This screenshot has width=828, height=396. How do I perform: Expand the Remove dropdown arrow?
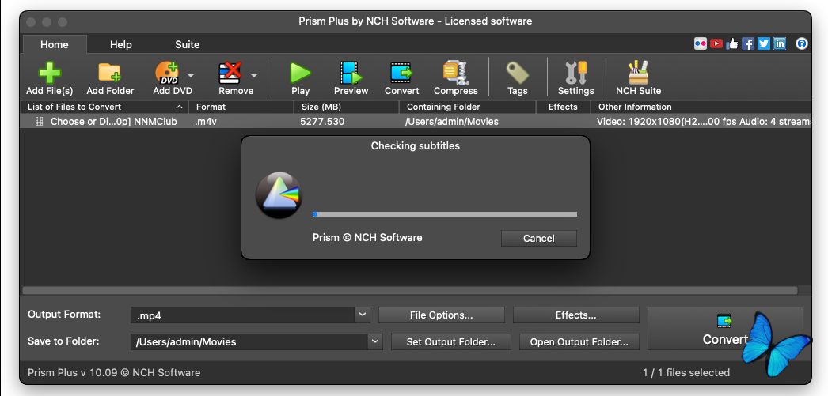click(x=254, y=76)
